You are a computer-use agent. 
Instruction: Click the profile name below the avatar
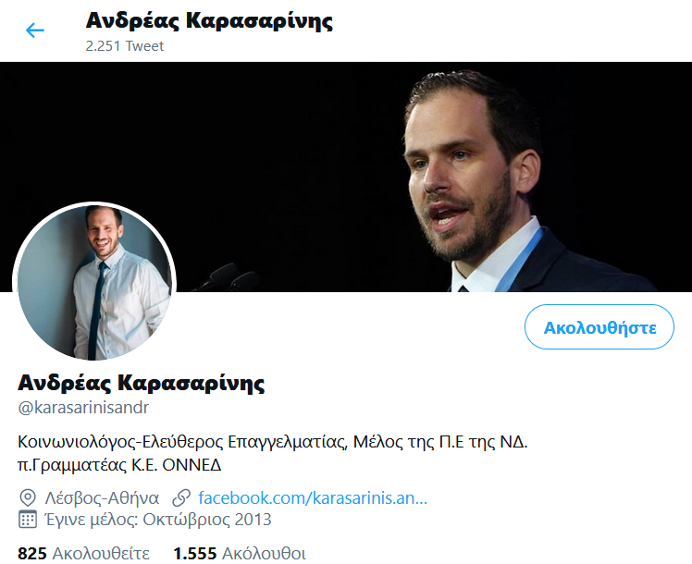pos(142,383)
